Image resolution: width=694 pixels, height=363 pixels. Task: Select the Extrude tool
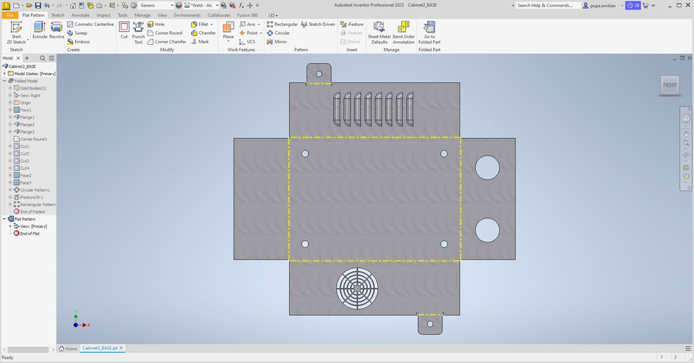tap(39, 30)
